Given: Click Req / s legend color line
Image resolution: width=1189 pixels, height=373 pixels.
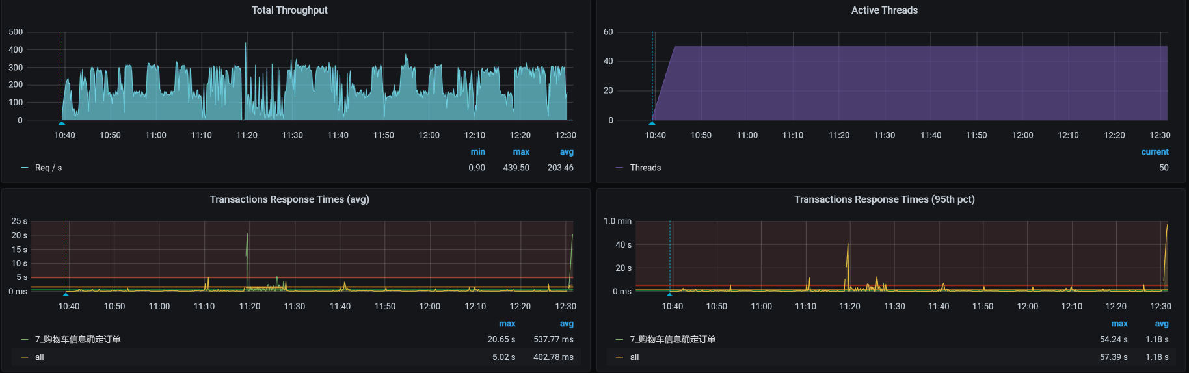Looking at the screenshot, I should click(25, 168).
